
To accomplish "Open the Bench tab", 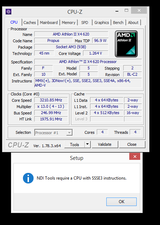I will click(x=118, y=23).
